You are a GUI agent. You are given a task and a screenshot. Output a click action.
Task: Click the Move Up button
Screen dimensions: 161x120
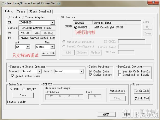[148, 27]
